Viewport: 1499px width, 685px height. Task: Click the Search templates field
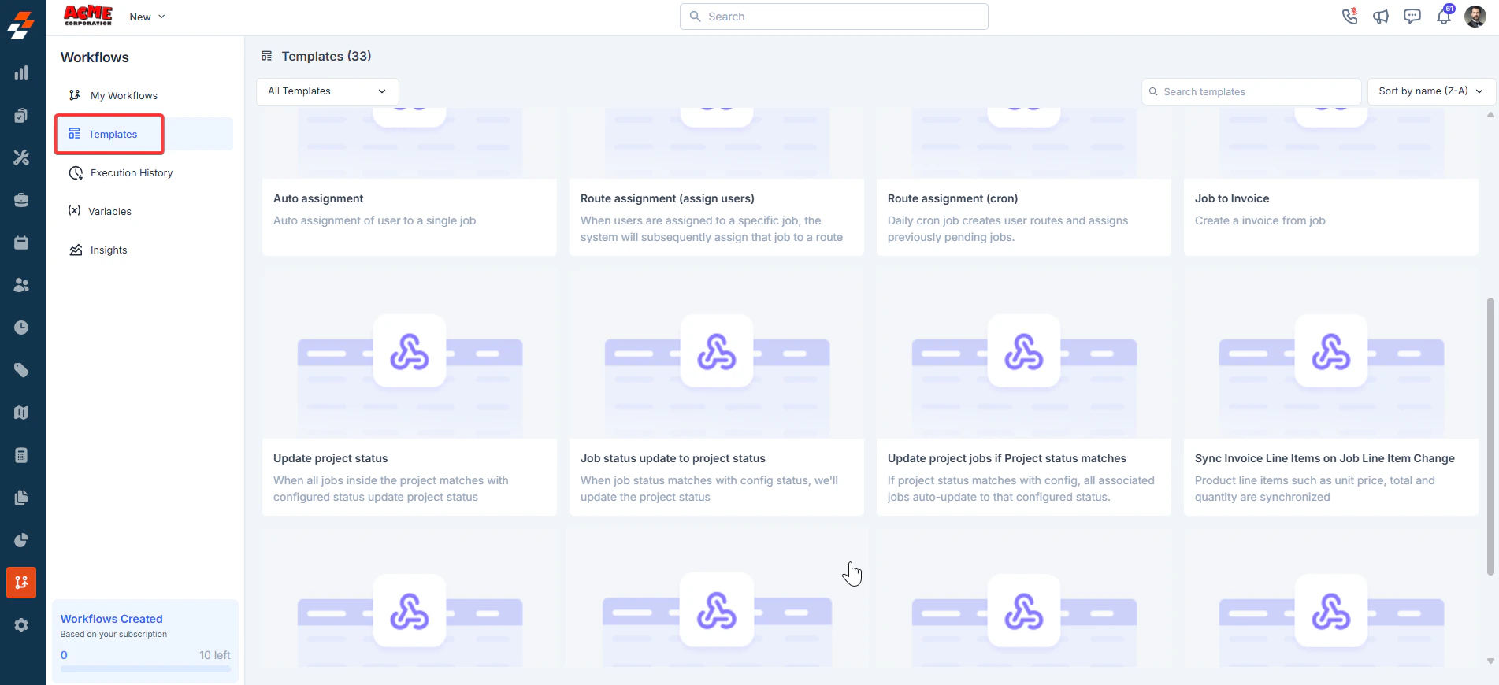1252,91
